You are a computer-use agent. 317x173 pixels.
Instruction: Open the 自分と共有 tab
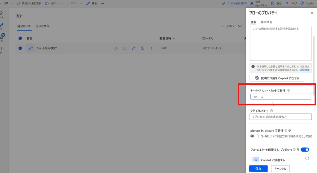tap(42, 26)
